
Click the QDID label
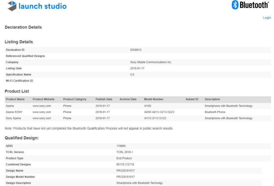click(9, 146)
